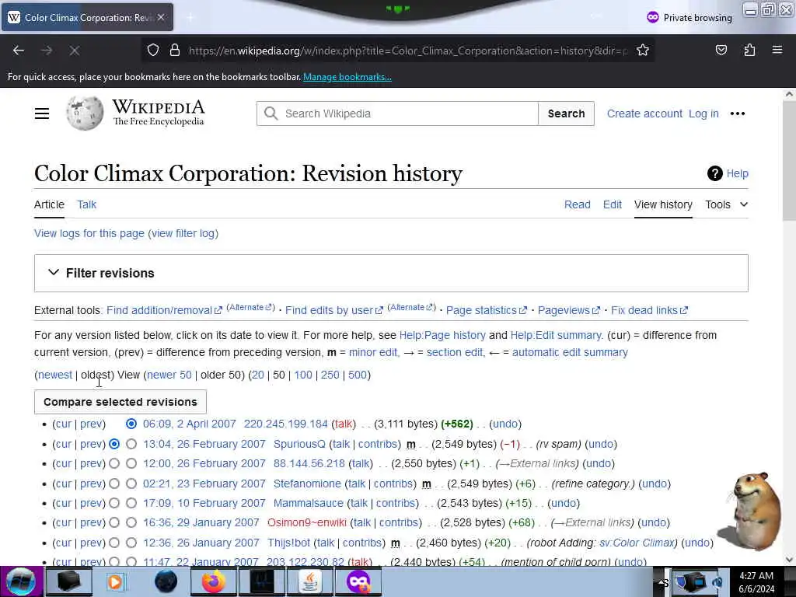Open Stefanomione contribs link

coord(393,484)
